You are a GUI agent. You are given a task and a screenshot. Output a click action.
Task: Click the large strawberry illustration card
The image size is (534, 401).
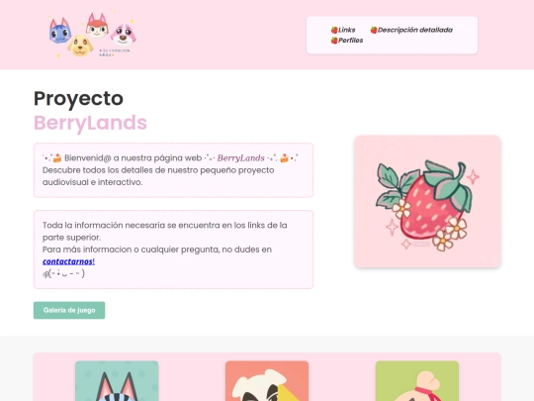(427, 202)
